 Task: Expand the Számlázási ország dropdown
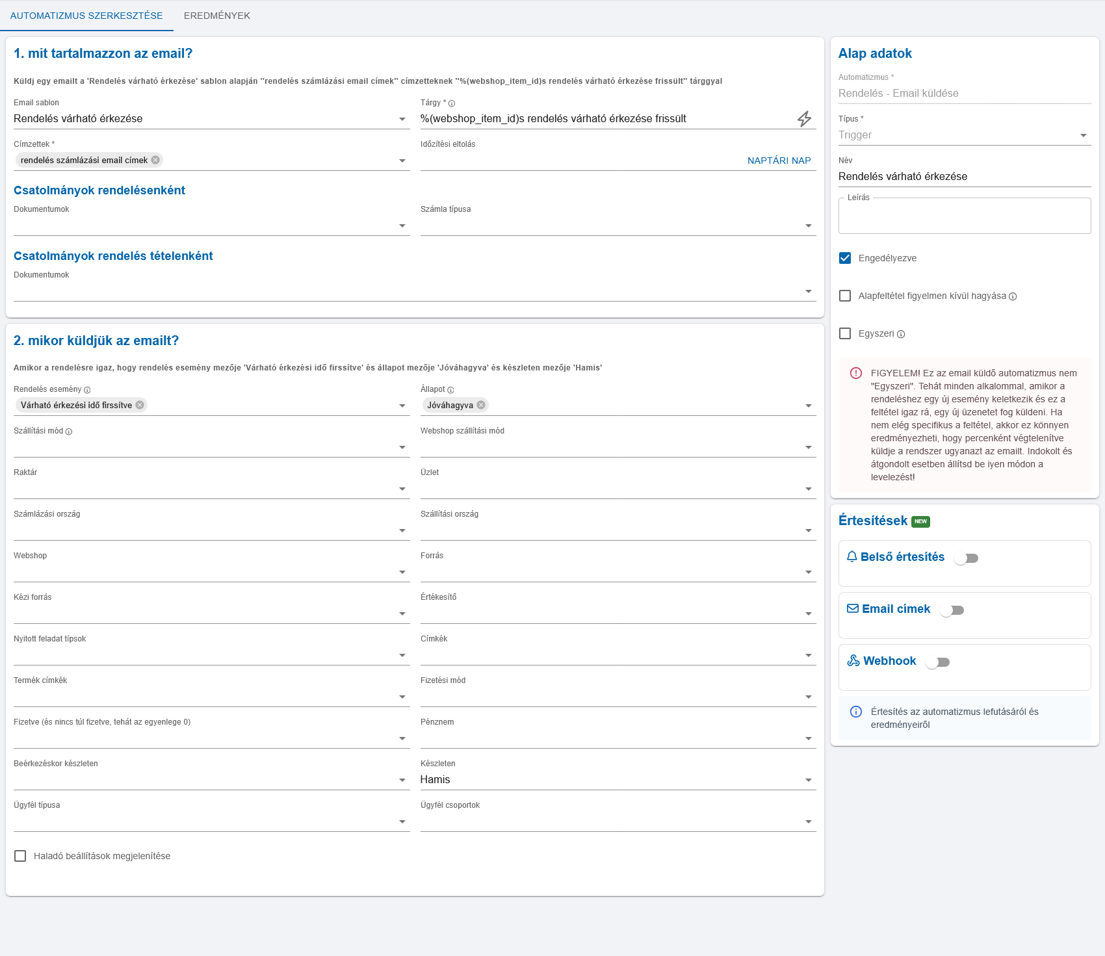(211, 530)
